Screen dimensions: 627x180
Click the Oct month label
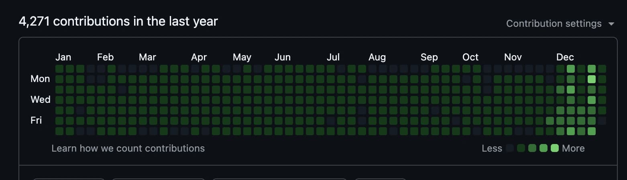[x=470, y=57]
